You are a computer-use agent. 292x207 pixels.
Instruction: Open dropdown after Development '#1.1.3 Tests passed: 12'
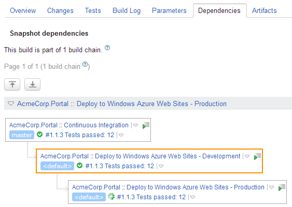tap(161, 166)
